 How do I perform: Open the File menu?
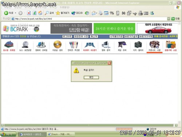(8, 7)
